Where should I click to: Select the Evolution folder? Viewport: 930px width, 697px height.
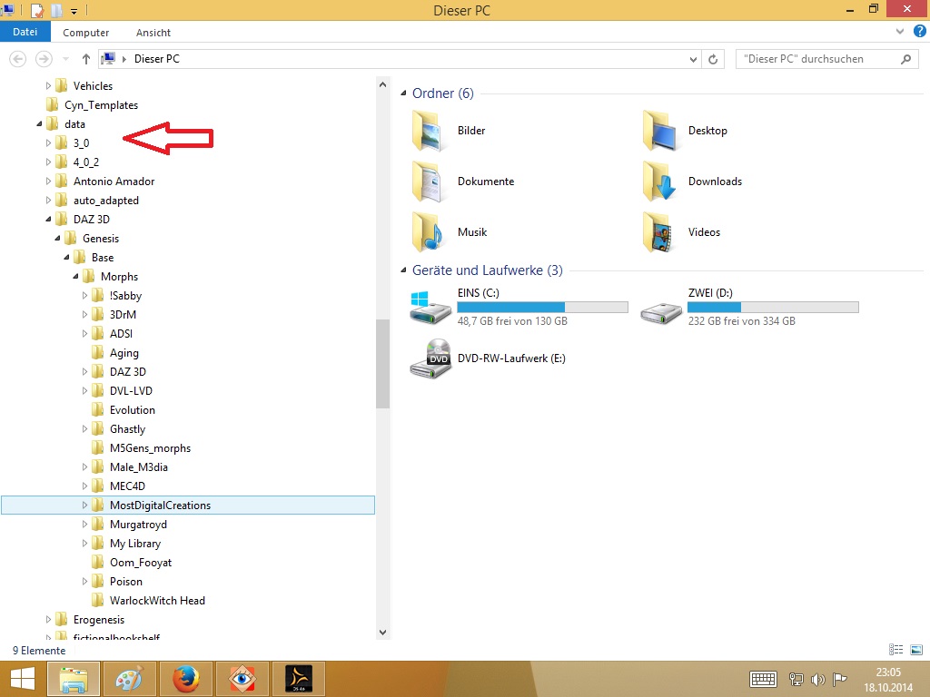coord(133,410)
